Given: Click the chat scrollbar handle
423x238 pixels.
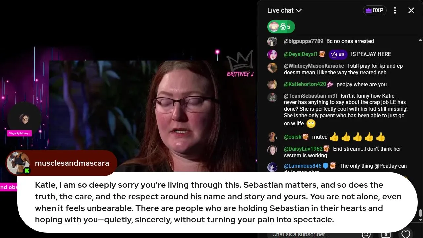Looking at the screenshot, I should click(420, 213).
